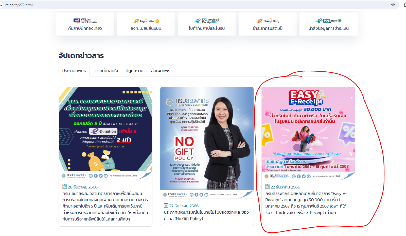Switch to the วีดีโอที่น่าสนใจ tab
This screenshot has width=406, height=236.
pyautogui.click(x=105, y=71)
